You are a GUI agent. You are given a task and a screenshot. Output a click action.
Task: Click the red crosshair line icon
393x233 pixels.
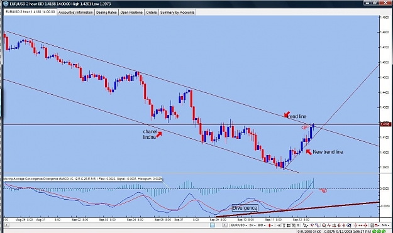pos(344,225)
